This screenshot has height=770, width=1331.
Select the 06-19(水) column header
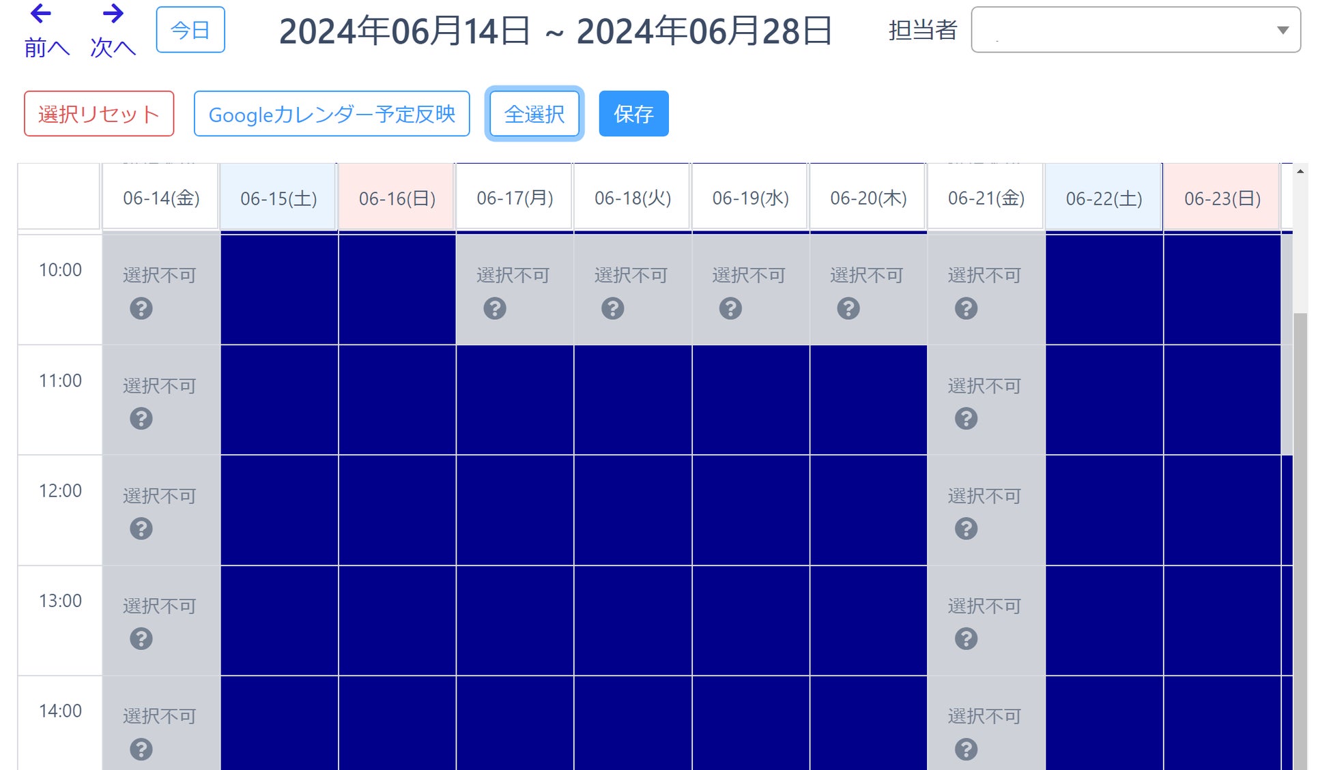(750, 198)
